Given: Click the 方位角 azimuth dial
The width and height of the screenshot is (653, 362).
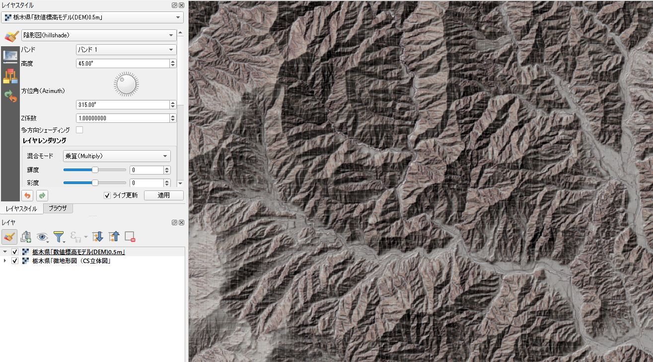Looking at the screenshot, I should coord(126,84).
